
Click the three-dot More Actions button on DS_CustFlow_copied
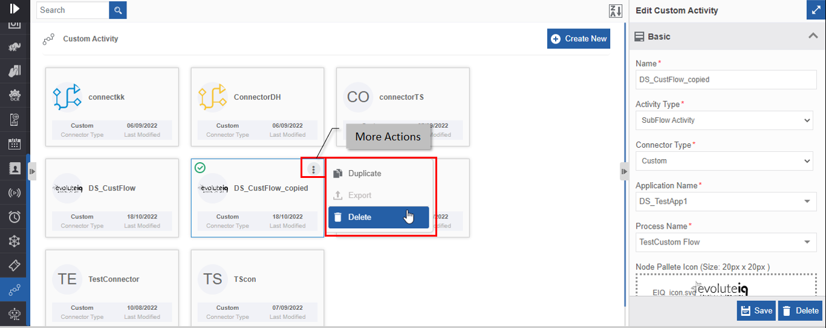click(313, 169)
